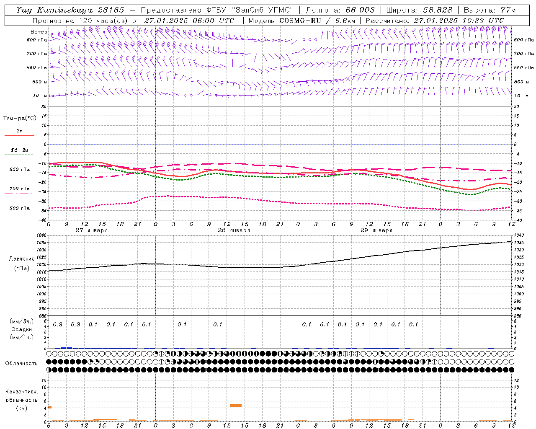The height and width of the screenshot is (429, 536).
Task: Click the station title Yug_Kuminskaya_28165
Action: 70,10
